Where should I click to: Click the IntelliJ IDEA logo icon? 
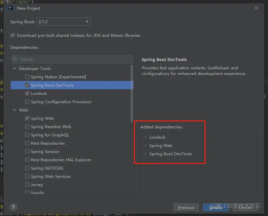[x=10, y=8]
